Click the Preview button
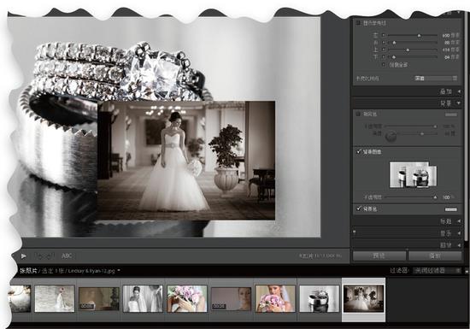The height and width of the screenshot is (329, 470). pos(379,256)
